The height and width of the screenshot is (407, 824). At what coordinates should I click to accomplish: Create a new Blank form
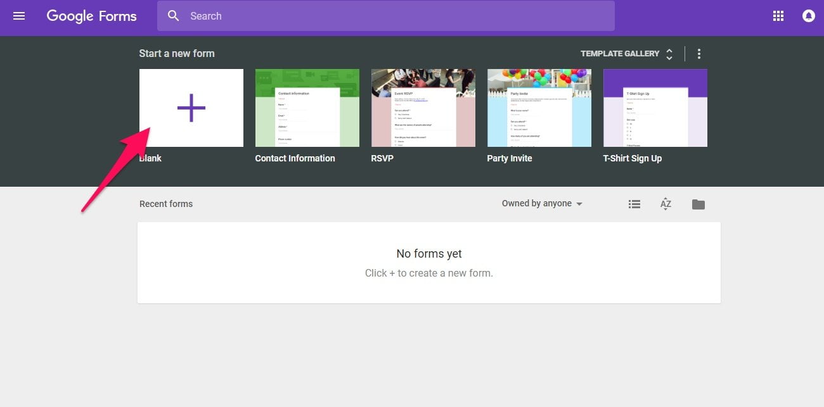click(191, 108)
